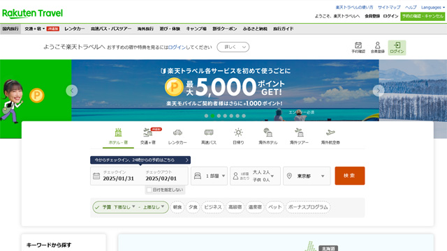The width and height of the screenshot is (447, 251).
Task: Select the 海外ホテル icon tab
Action: [268, 137]
